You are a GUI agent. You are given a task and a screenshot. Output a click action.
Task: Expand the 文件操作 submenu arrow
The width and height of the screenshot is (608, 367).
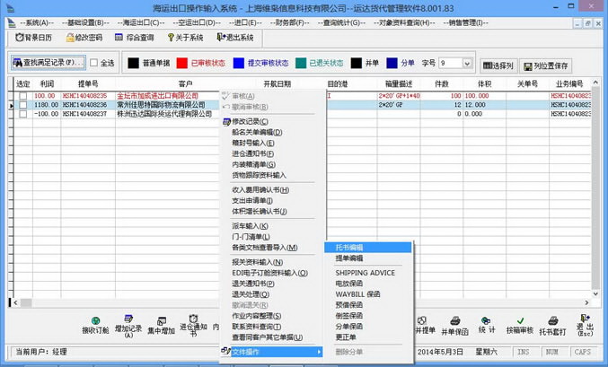(319, 352)
